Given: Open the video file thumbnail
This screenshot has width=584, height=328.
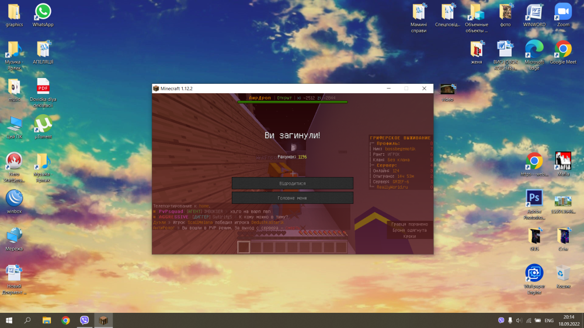Looking at the screenshot, I should pyautogui.click(x=447, y=93).
